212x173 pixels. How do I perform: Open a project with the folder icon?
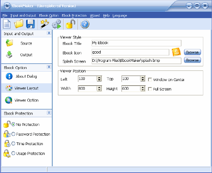[19, 24]
